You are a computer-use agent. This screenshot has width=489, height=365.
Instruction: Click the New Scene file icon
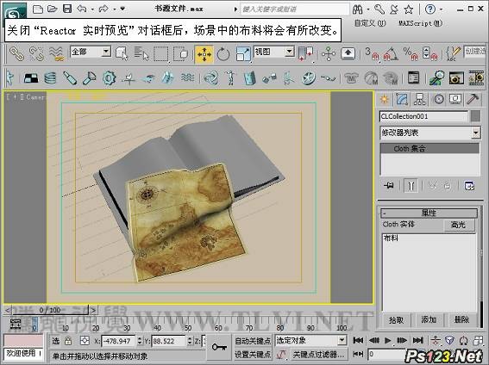38,9
